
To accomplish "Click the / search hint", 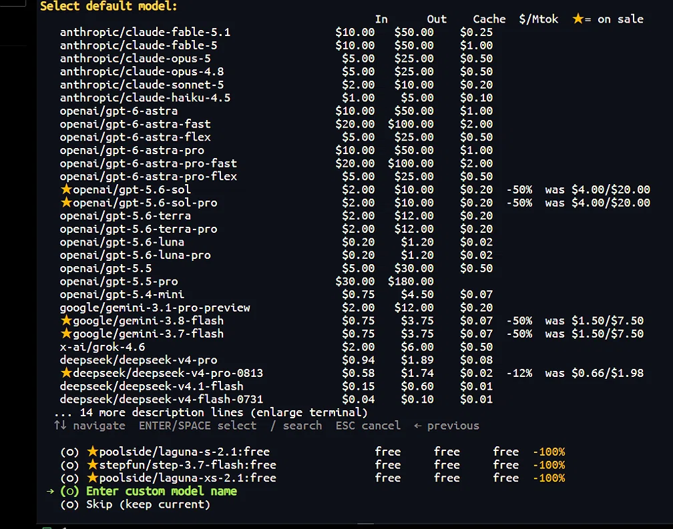I will pos(296,426).
